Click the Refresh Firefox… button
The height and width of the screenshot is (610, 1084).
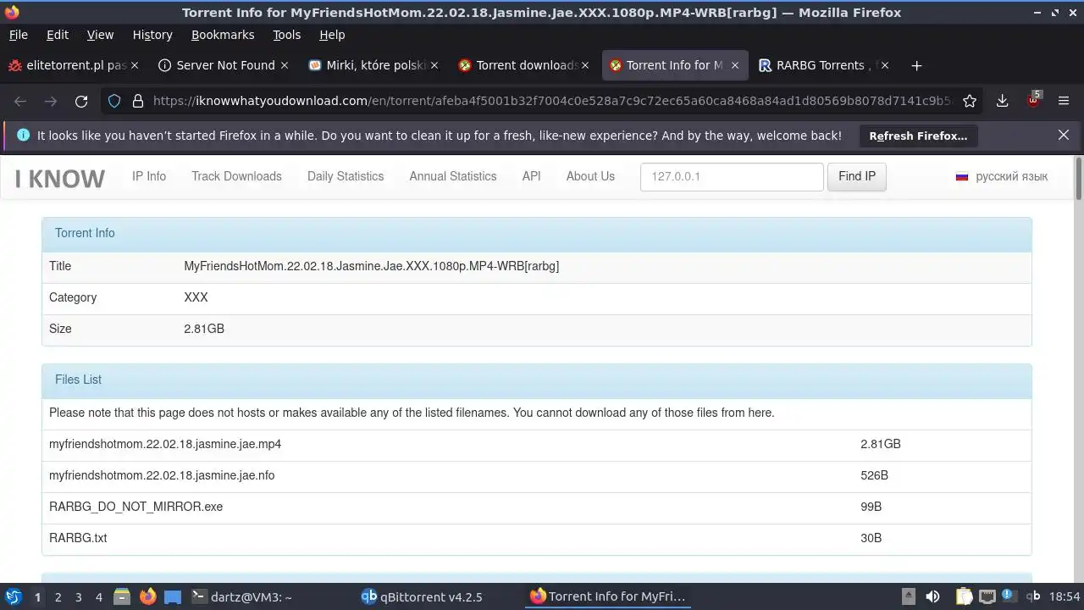918,136
